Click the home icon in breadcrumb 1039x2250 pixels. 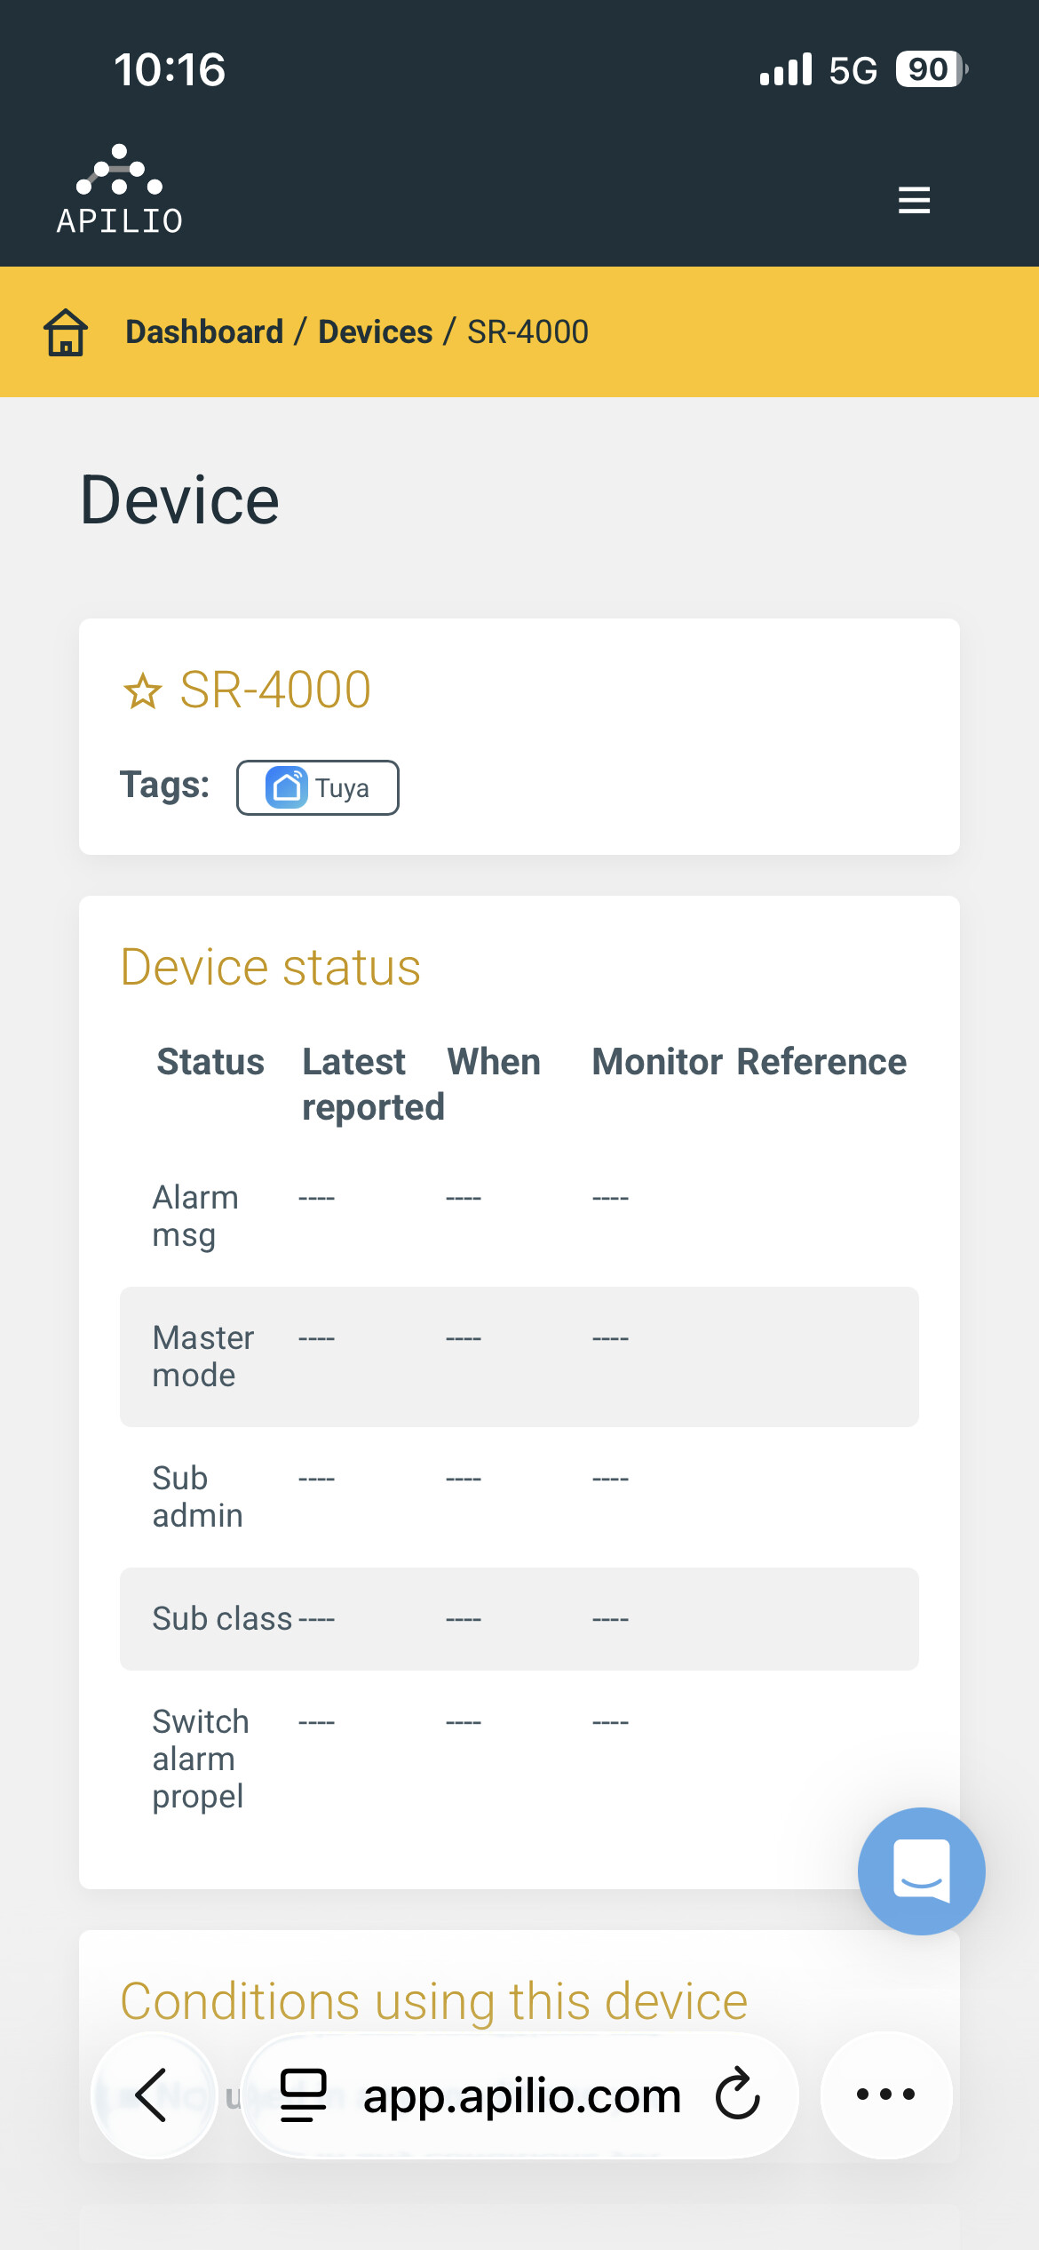point(66,332)
